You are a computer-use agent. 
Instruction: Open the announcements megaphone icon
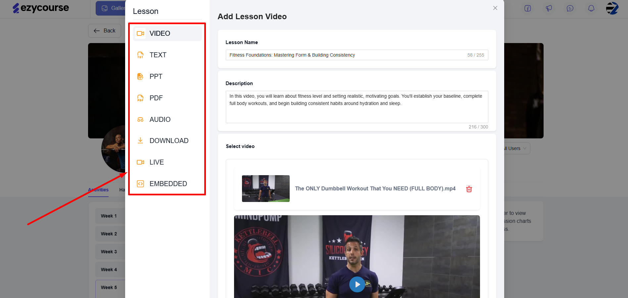pyautogui.click(x=549, y=8)
